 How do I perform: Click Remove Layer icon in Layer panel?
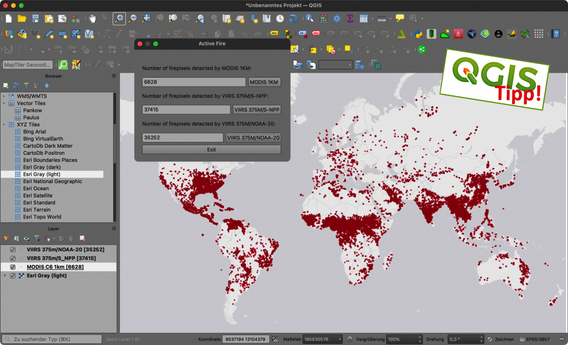coord(82,239)
